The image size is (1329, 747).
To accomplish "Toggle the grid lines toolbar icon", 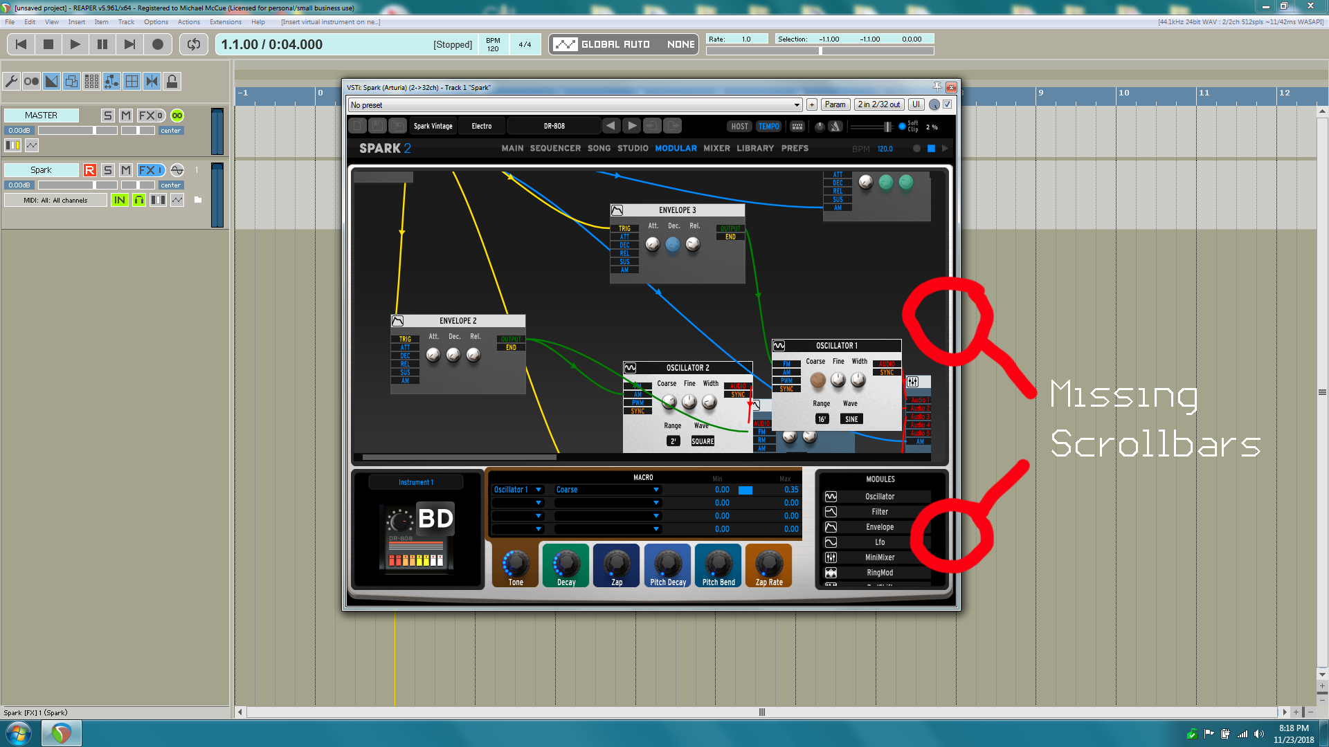I will click(132, 82).
